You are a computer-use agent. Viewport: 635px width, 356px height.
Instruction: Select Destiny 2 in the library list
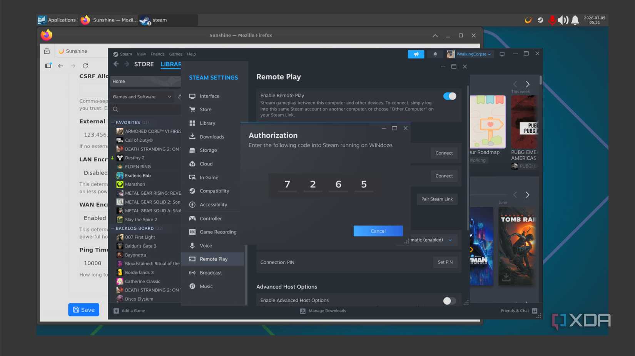point(135,158)
